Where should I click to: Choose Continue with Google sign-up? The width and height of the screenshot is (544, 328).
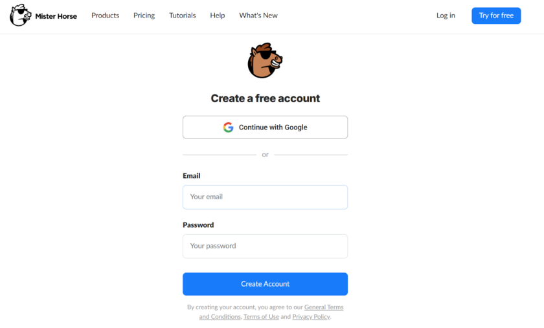pyautogui.click(x=265, y=127)
